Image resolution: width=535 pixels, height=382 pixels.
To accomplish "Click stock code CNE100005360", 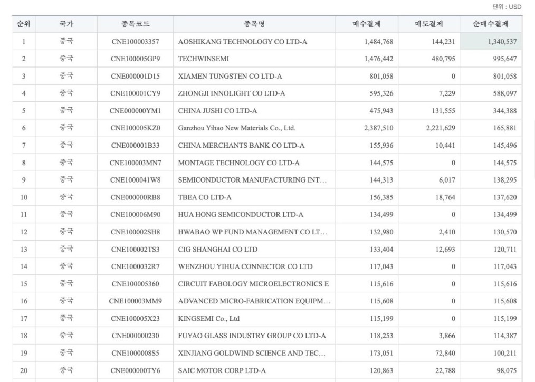I will (x=135, y=284).
